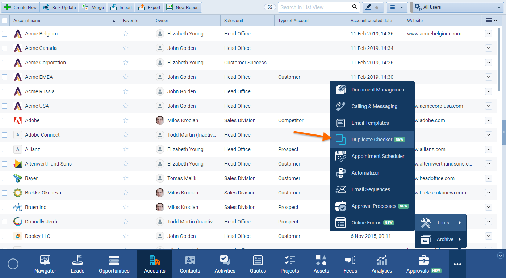Image resolution: width=506 pixels, height=278 pixels.
Task: Open the Assets section
Action: [321, 264]
